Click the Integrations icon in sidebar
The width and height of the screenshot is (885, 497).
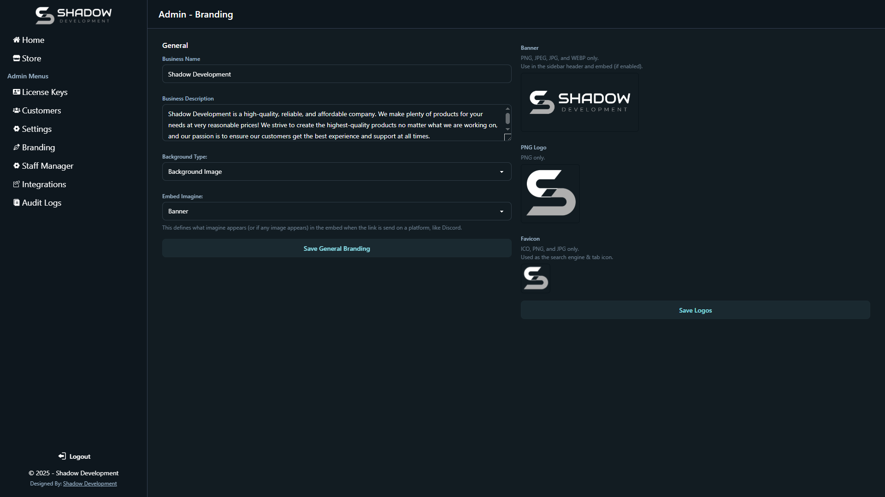(16, 184)
